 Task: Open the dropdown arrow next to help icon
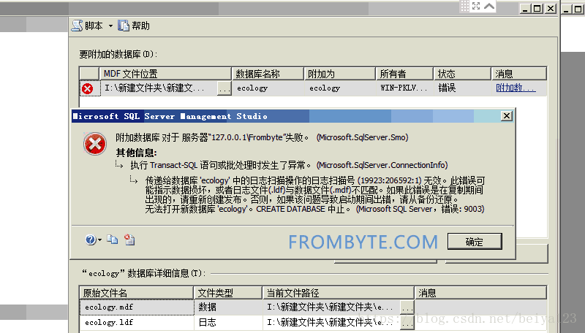[99, 240]
